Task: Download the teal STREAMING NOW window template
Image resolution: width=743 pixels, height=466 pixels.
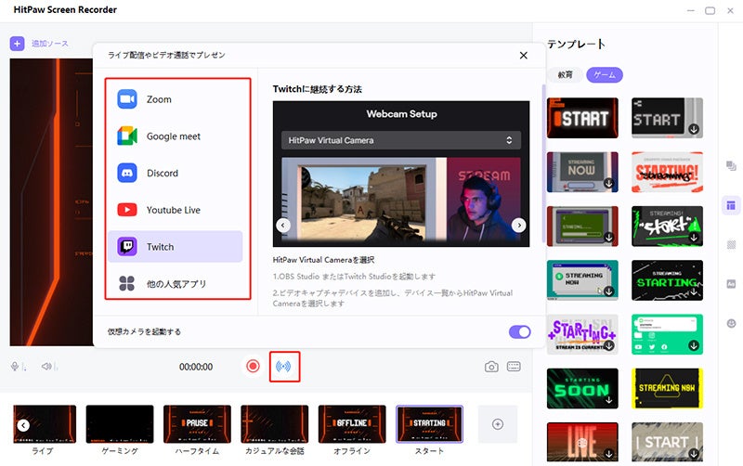Action: pos(609,291)
